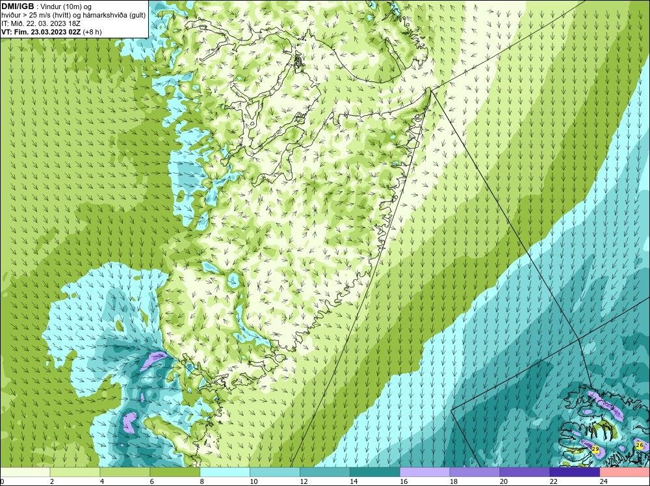Click the legend scale value 24

tap(604, 481)
